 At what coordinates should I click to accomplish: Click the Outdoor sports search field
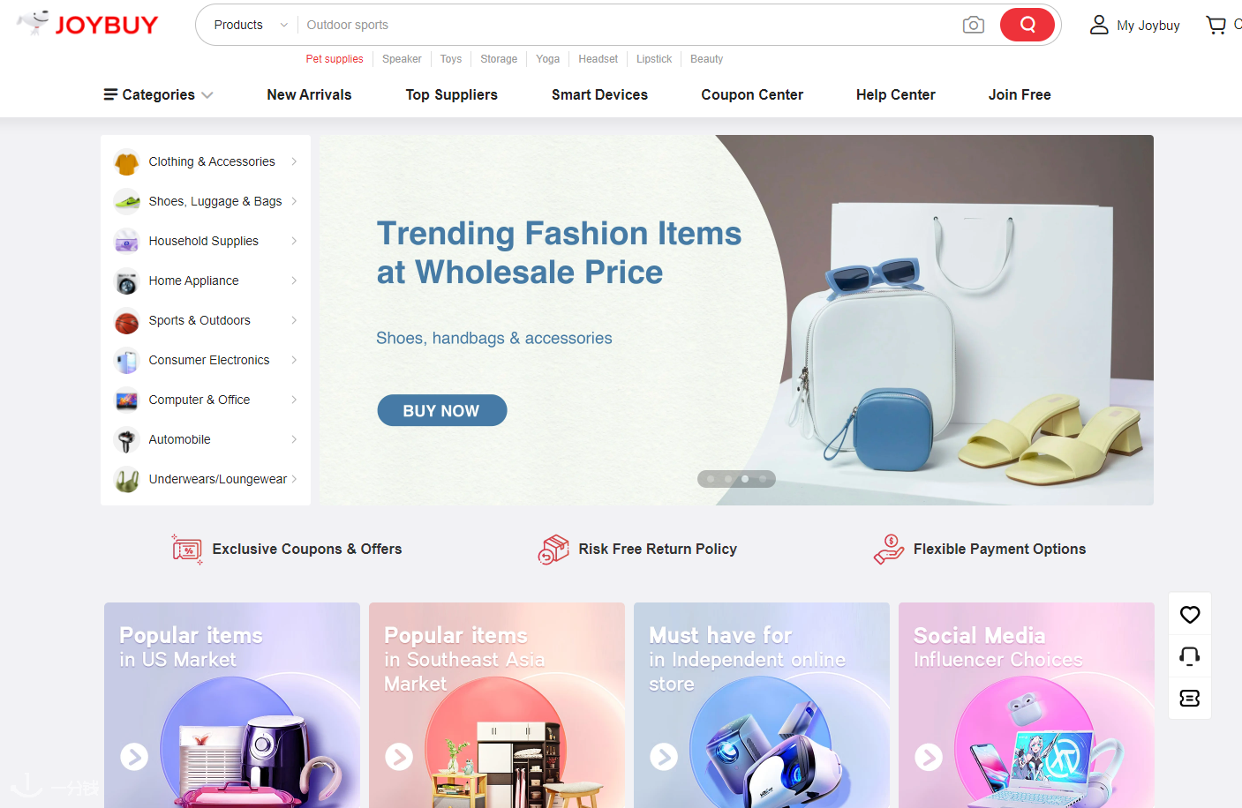coord(627,25)
